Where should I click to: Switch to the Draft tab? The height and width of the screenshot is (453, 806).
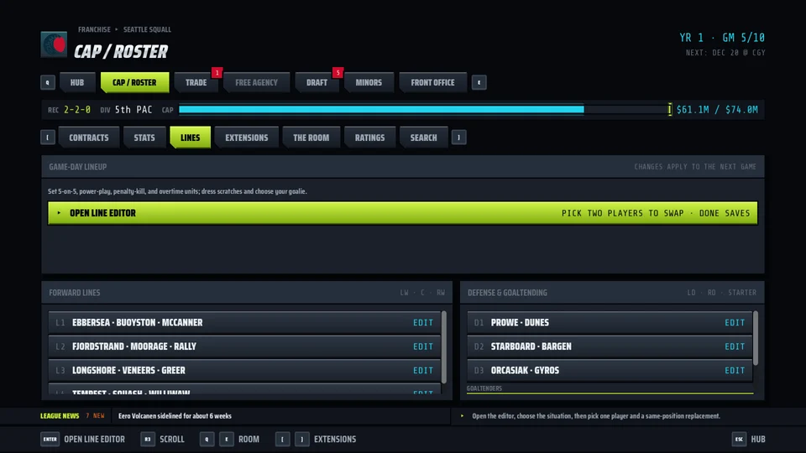point(317,82)
